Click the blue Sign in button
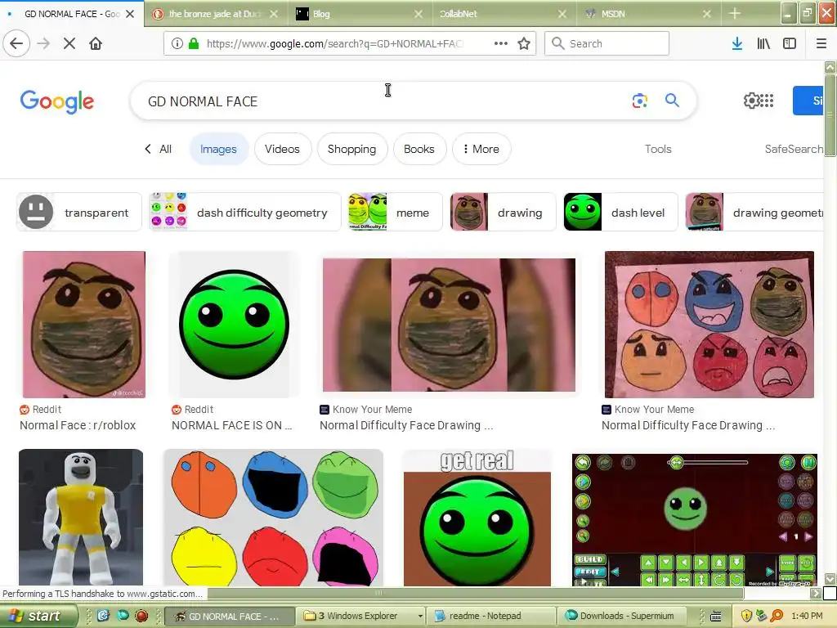Screen dimensions: 837x628 pos(808,101)
